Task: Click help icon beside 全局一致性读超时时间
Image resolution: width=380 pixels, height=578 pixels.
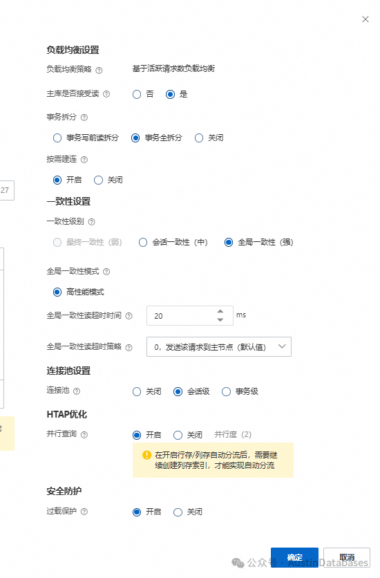Action: (129, 316)
